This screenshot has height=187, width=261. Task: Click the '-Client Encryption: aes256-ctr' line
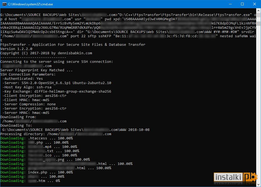tap(34, 96)
